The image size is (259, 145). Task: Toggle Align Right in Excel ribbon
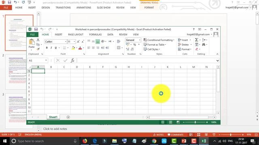click(x=98, y=48)
